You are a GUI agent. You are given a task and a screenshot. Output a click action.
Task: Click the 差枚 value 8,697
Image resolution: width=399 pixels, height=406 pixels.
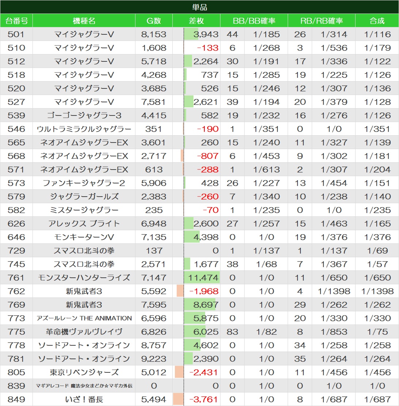(x=206, y=305)
